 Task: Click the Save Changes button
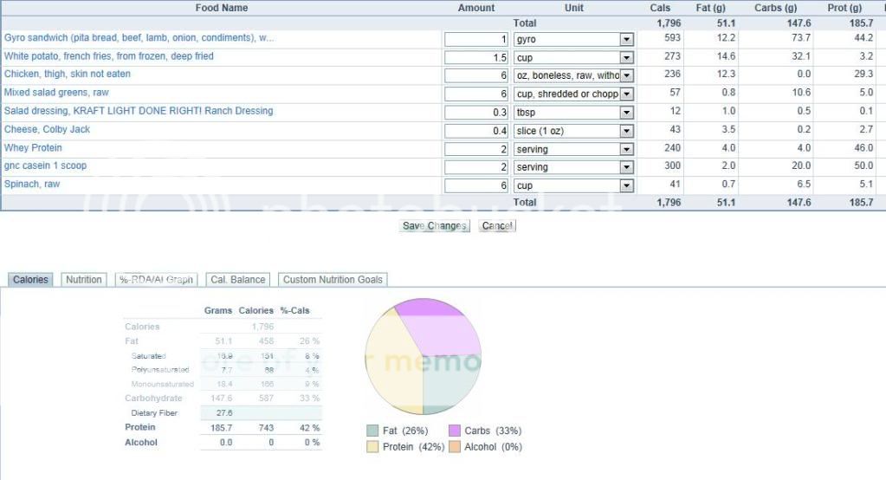click(435, 226)
